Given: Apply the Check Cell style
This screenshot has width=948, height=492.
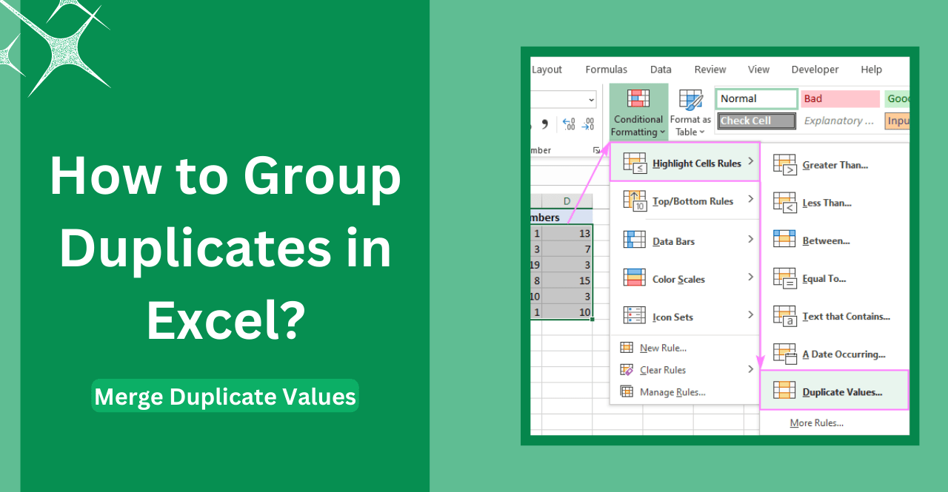Looking at the screenshot, I should click(x=756, y=120).
